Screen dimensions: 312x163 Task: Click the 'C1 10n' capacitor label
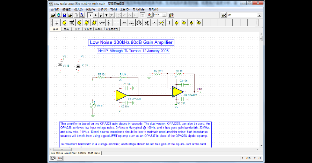[x=127, y=84]
